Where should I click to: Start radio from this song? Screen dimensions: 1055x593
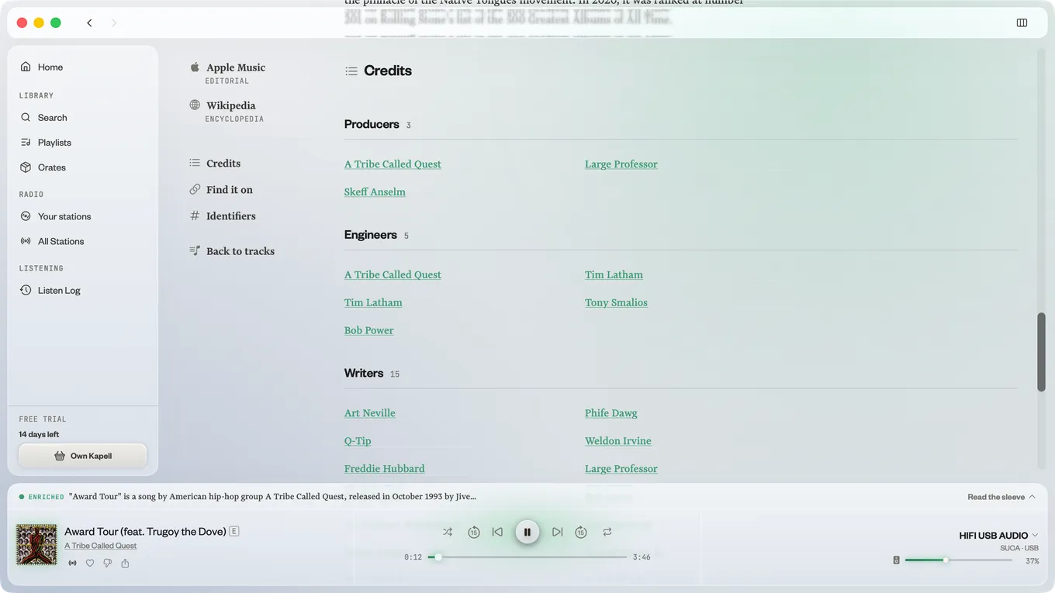(x=72, y=564)
